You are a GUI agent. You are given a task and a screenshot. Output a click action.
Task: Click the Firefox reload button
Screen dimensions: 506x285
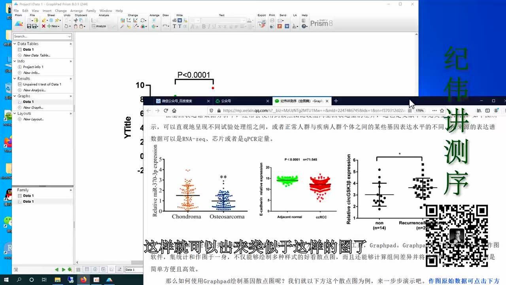(166, 111)
